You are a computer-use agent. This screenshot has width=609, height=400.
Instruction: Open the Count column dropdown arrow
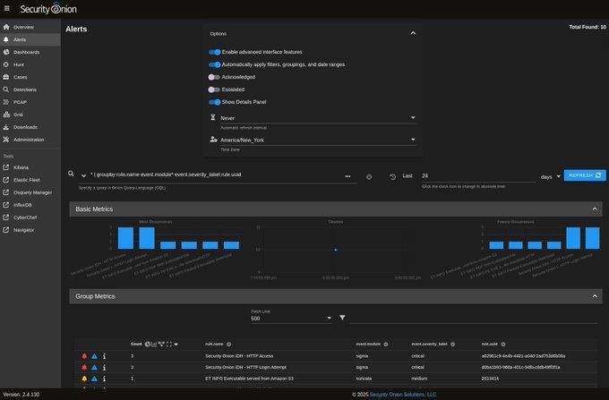[x=176, y=345]
